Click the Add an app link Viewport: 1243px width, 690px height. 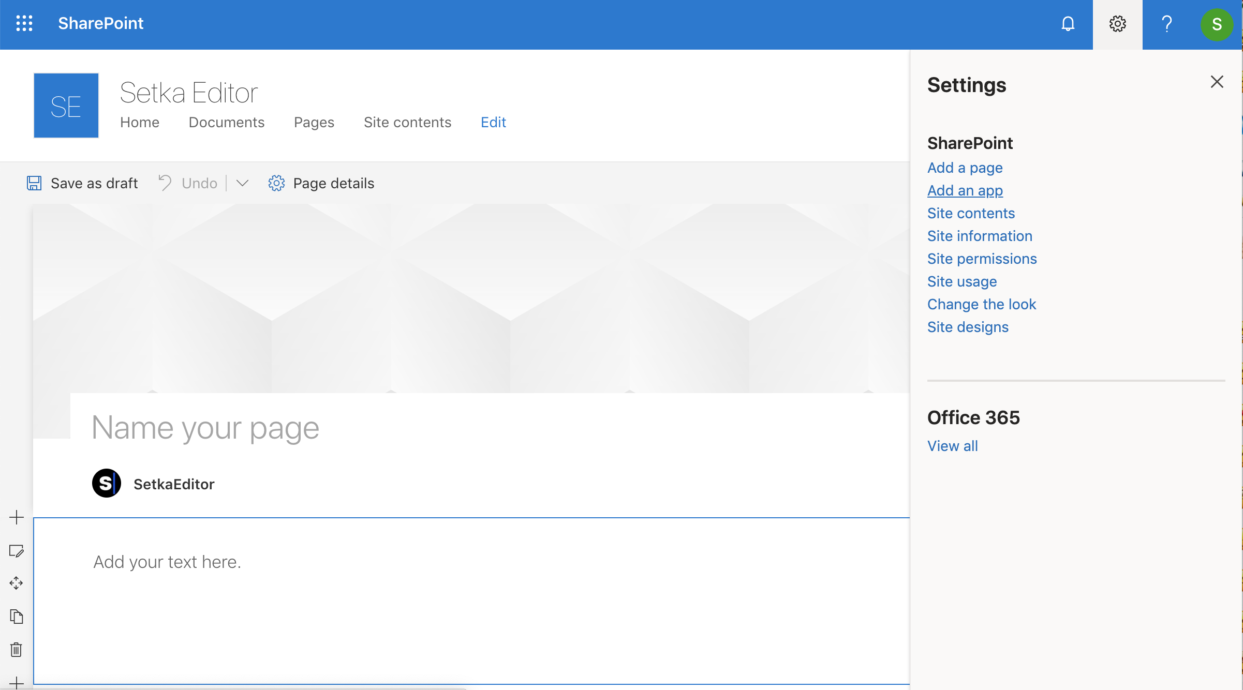tap(965, 190)
